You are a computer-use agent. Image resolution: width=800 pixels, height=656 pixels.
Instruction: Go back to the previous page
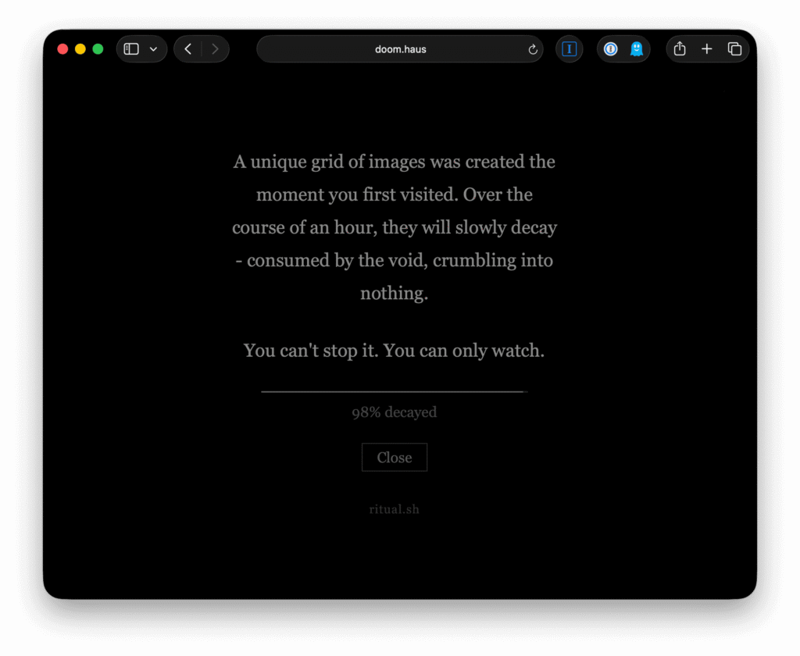pos(187,49)
